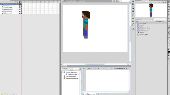Select the Pen tool

click(169, 14)
